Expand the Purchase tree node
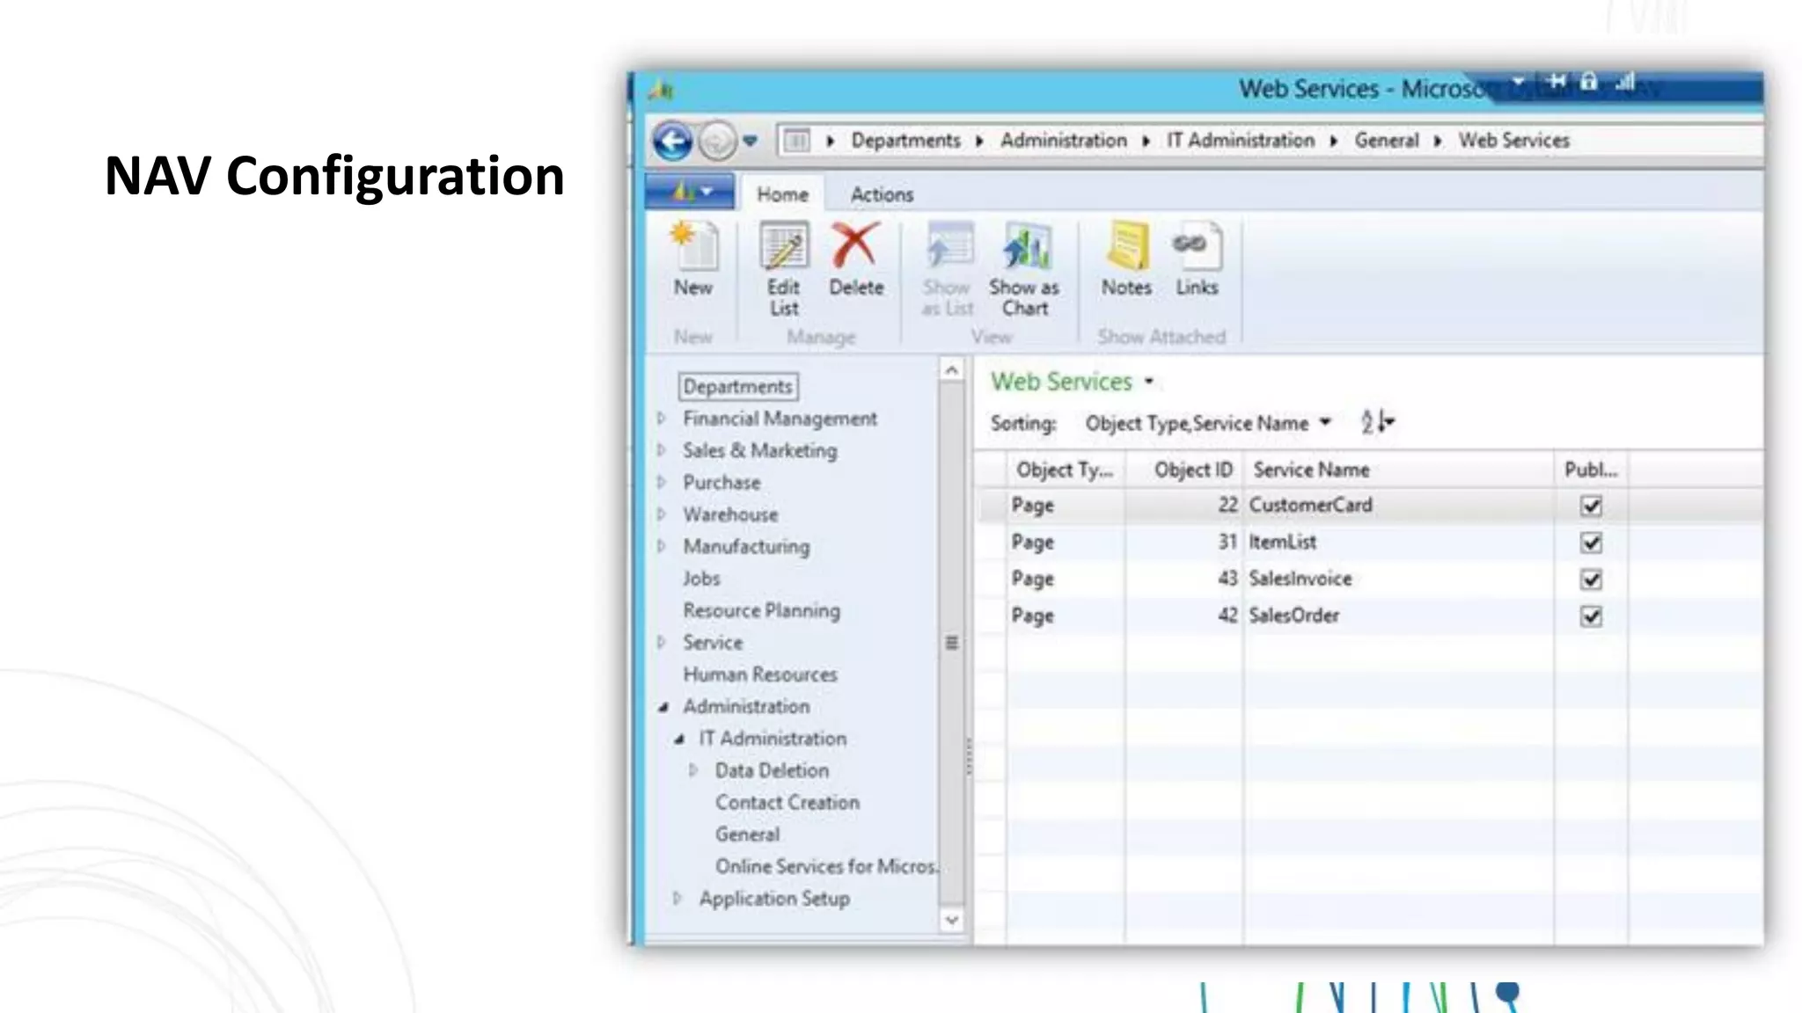 [662, 482]
